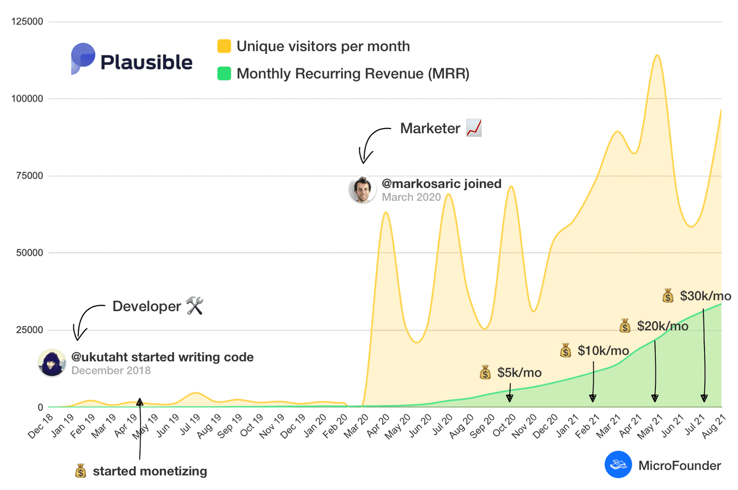Click the money bag next to $30k/mo
This screenshot has height=490, width=738.
point(668,295)
